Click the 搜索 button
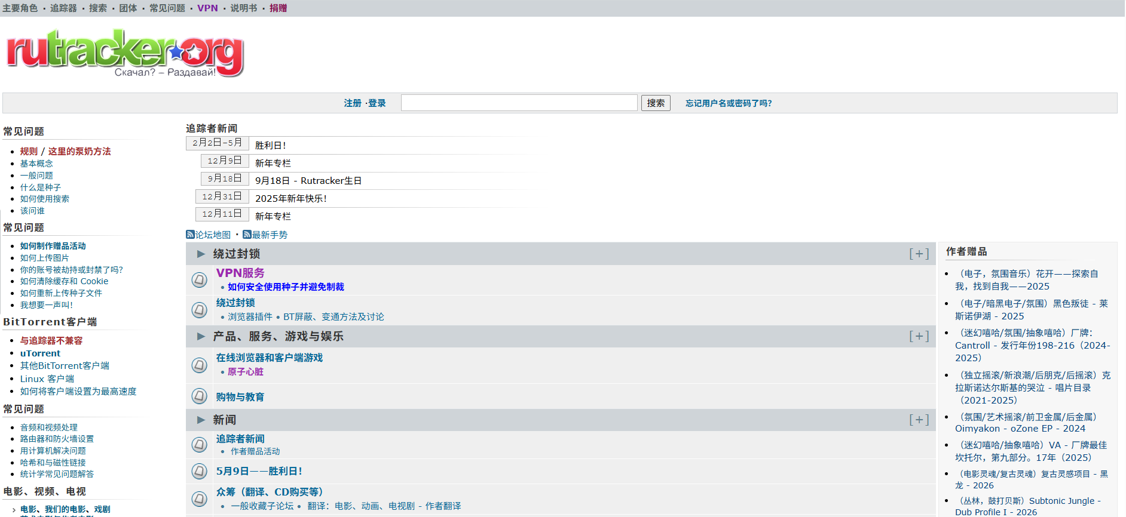Viewport: 1126px width, 517px height. tap(656, 103)
